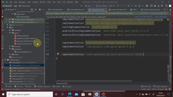Open the SDK Manager icon

point(162,6)
